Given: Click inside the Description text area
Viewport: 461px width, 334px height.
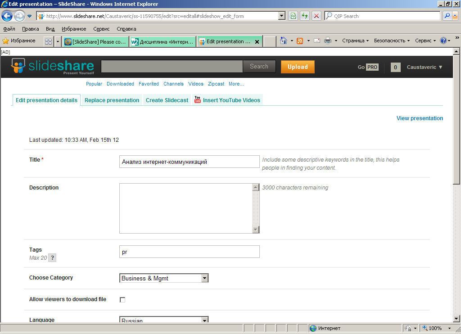Looking at the screenshot, I should tap(186, 208).
